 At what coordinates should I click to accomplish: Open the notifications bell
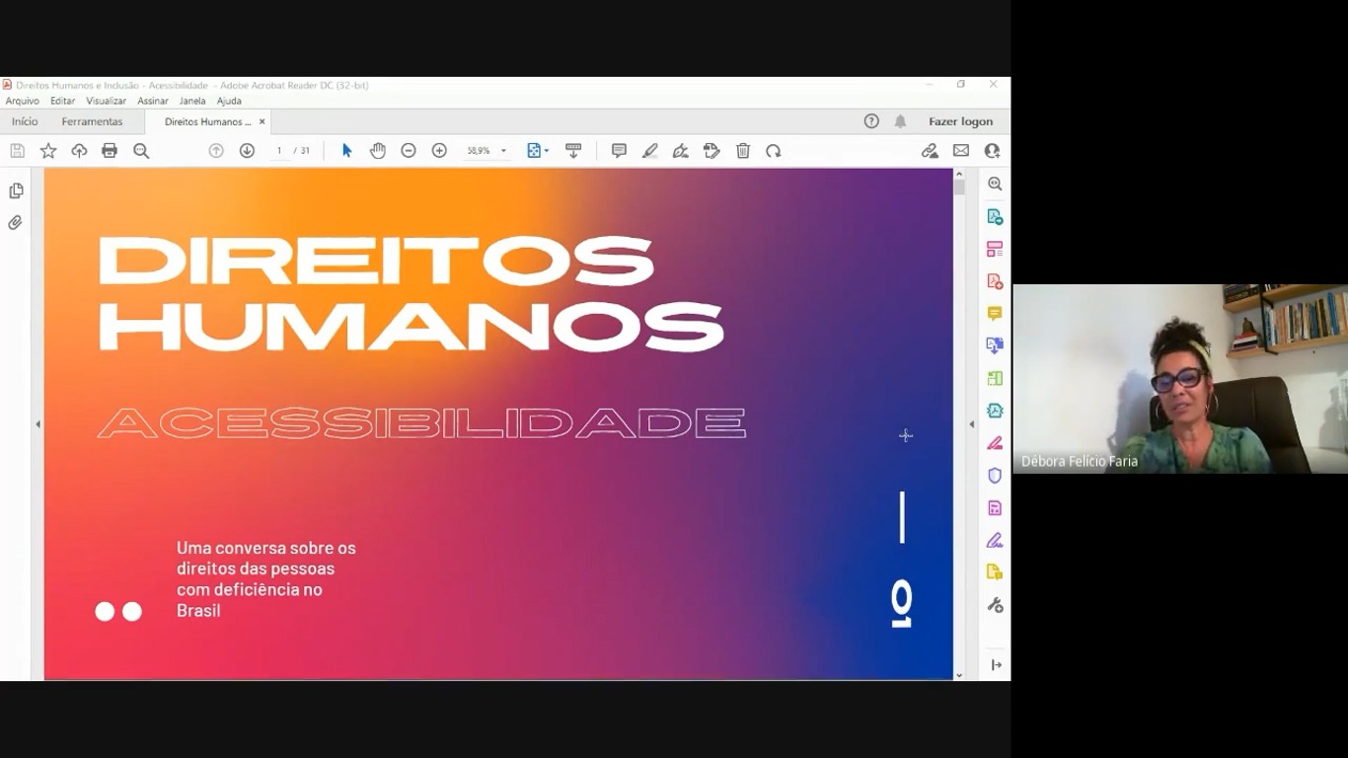[900, 121]
